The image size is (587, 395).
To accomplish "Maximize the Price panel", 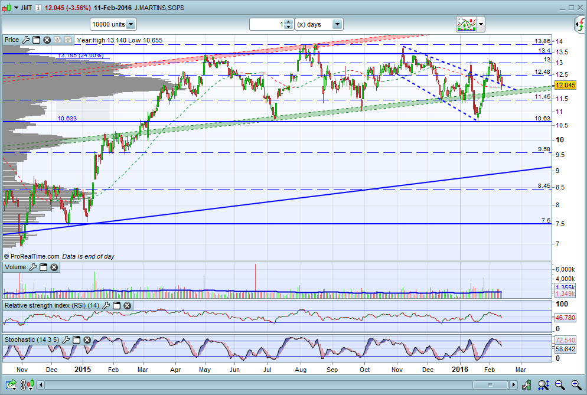I will point(36,40).
